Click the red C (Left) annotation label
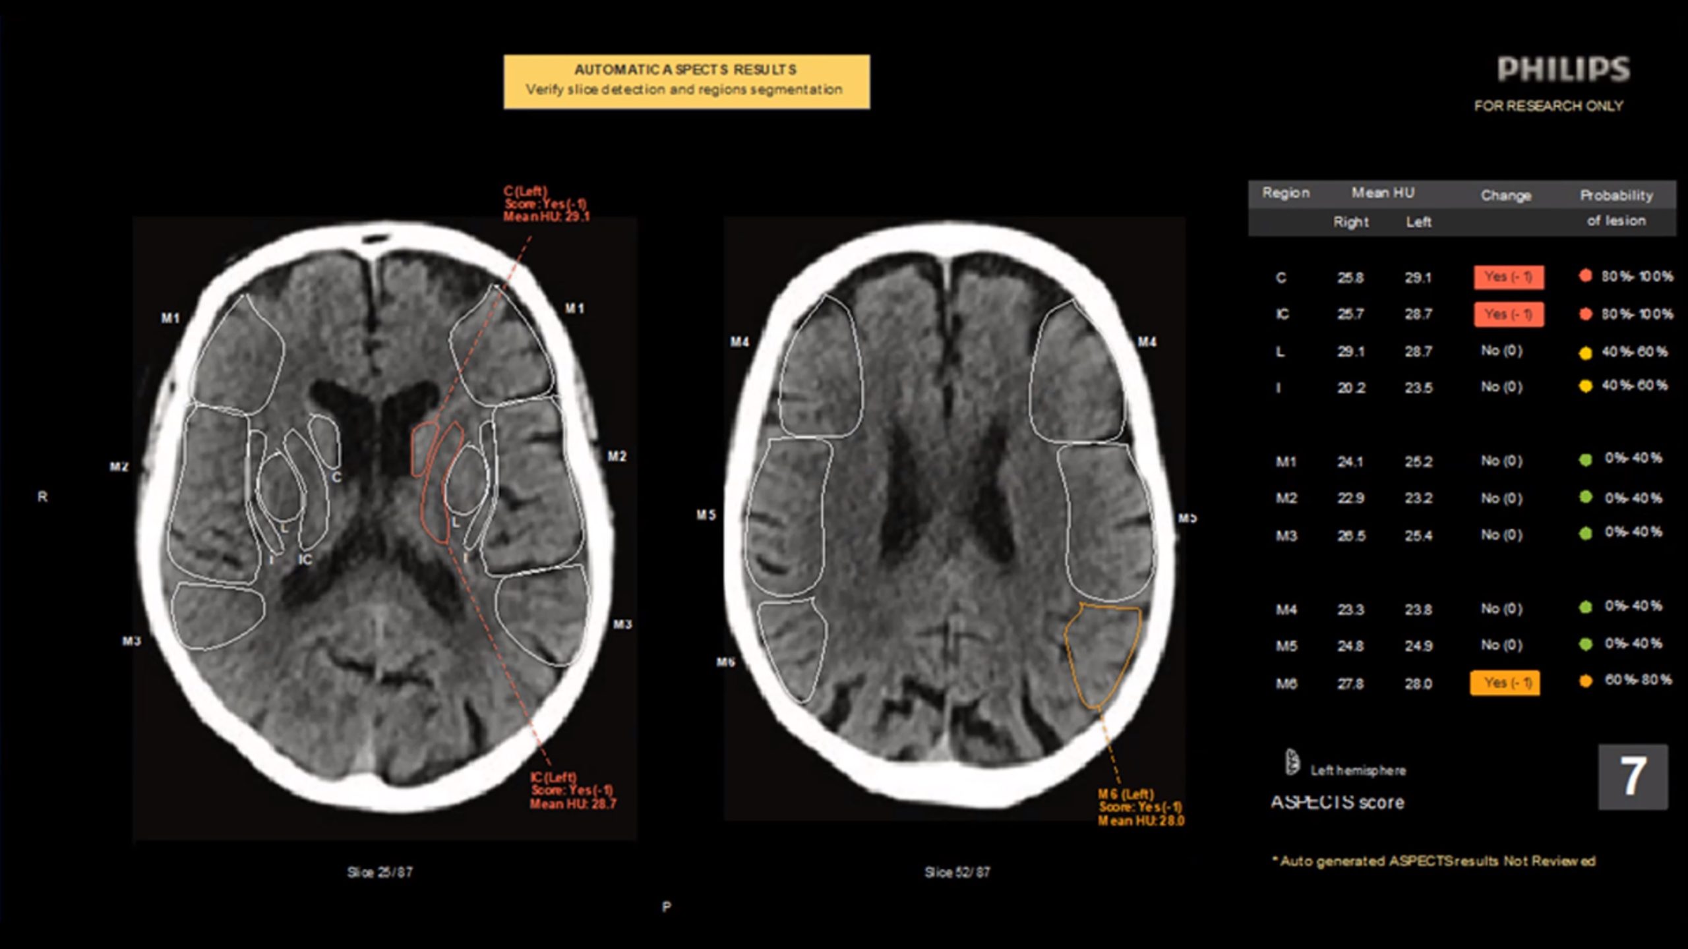 (x=547, y=204)
